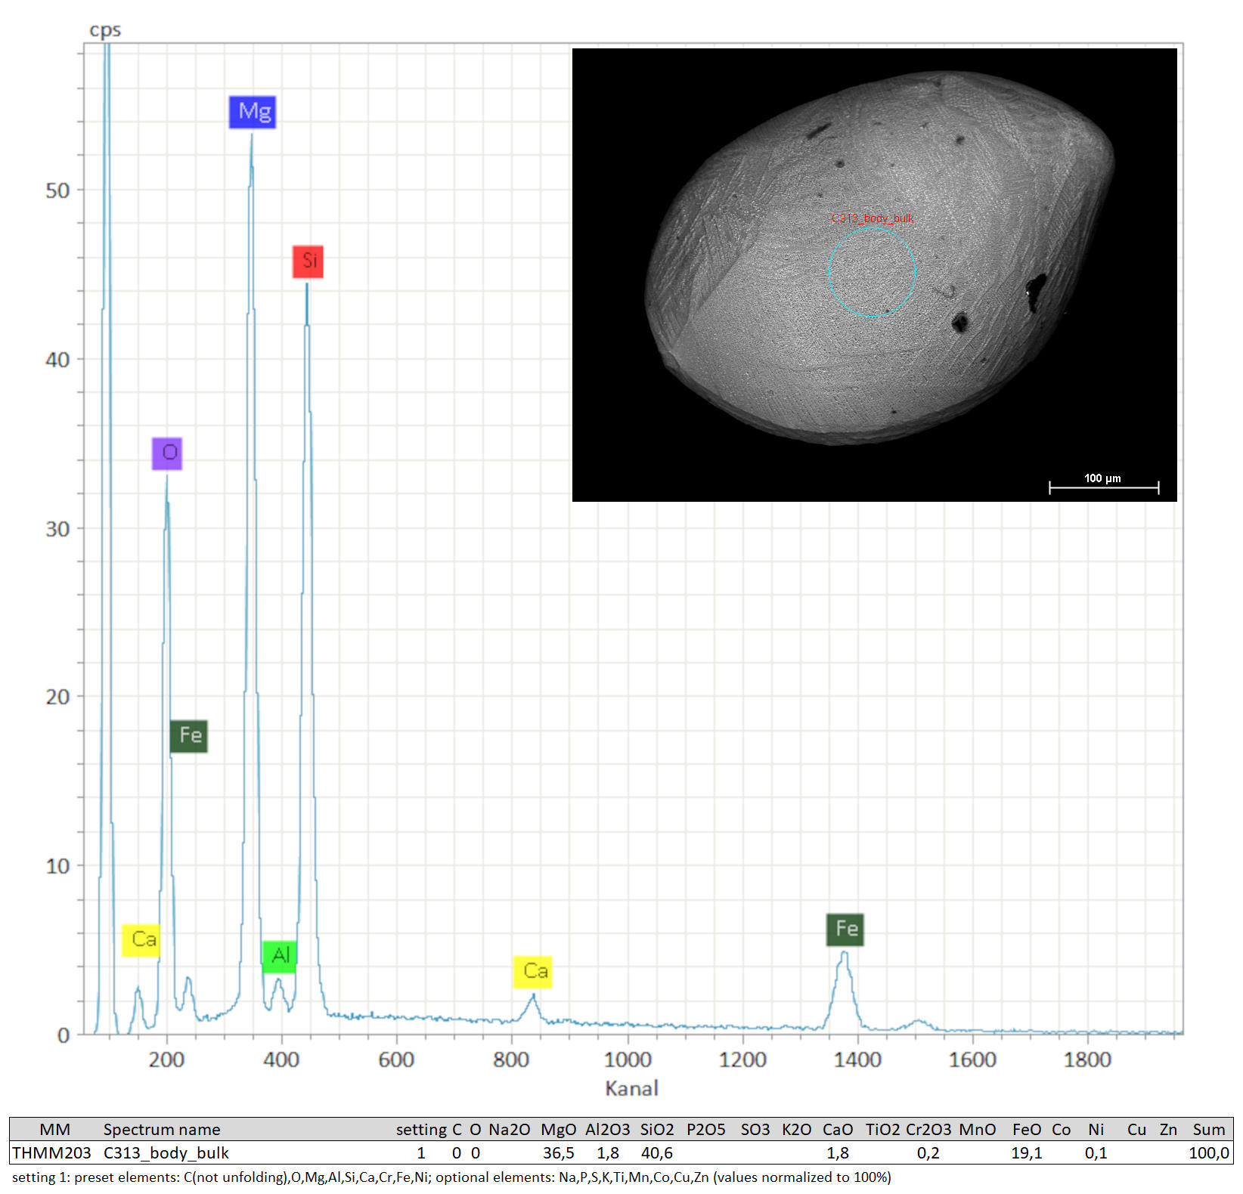
Task: Click the blue Mg peak label
Action: (253, 112)
